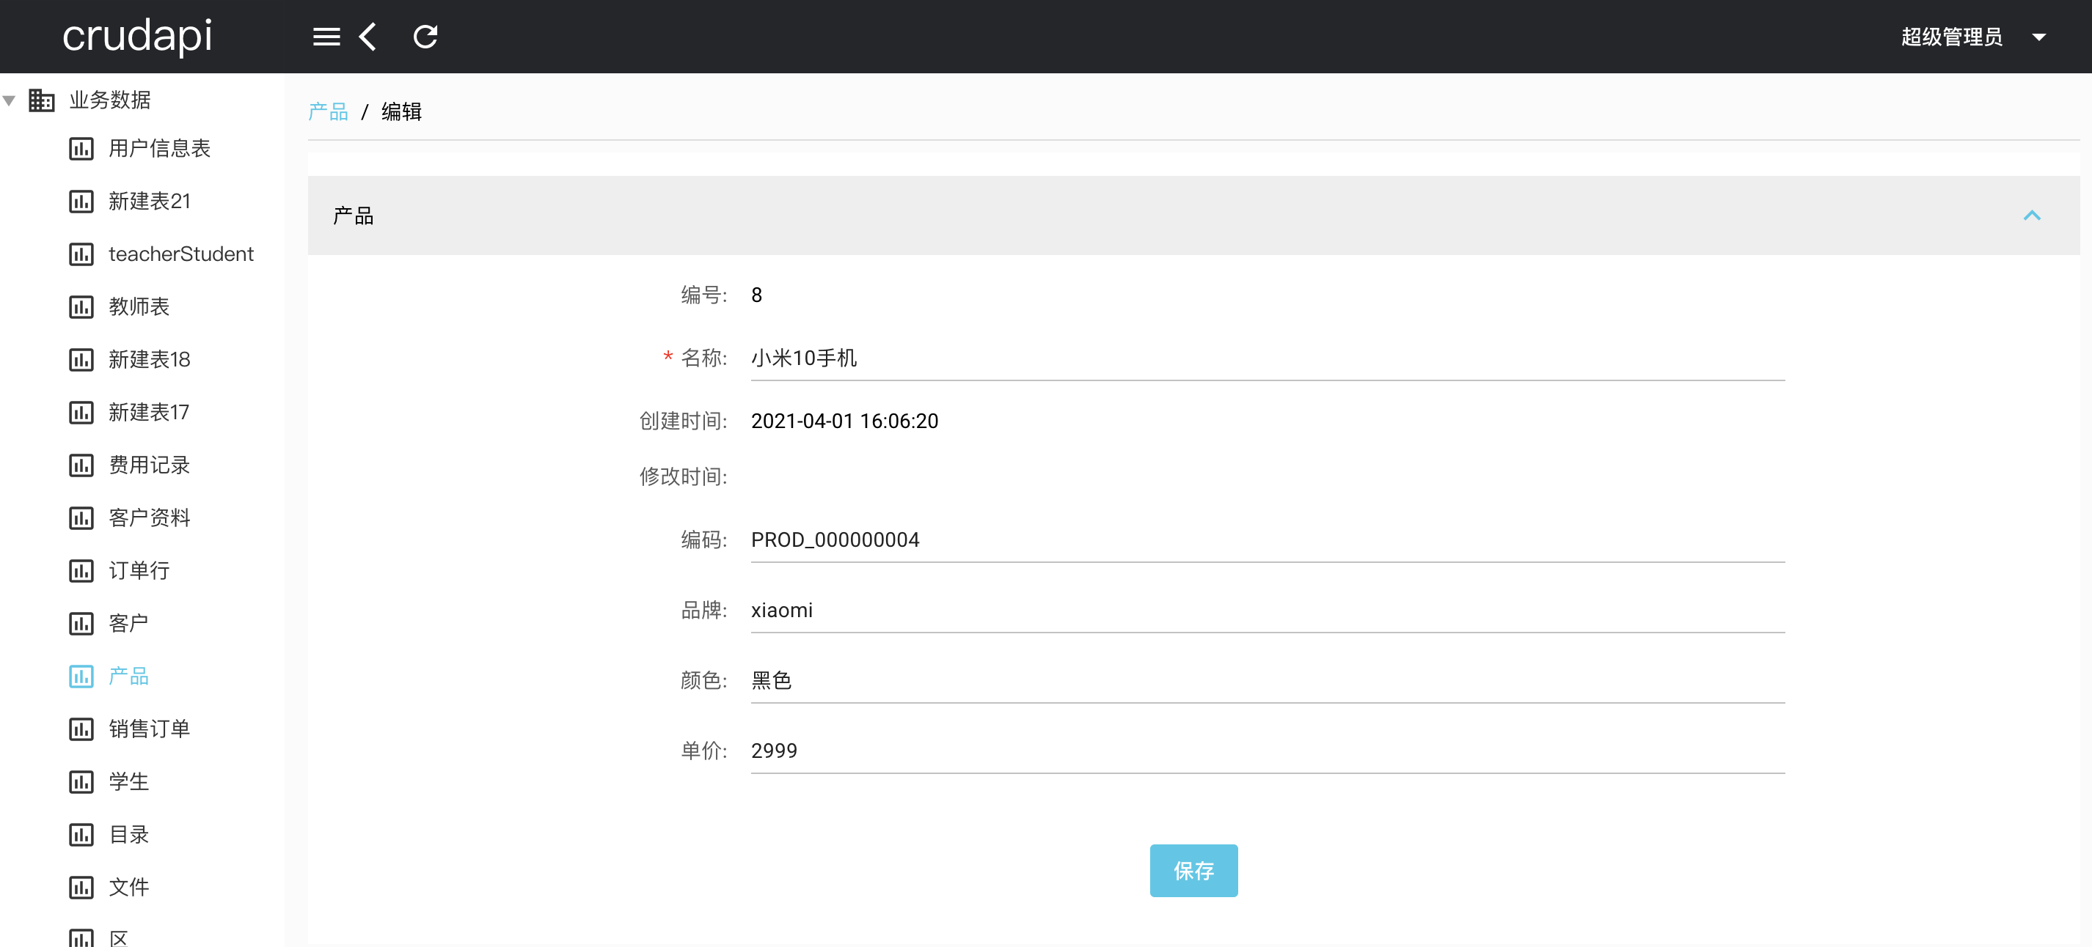Click the chart icon beside 费用记录
2092x947 pixels.
pos(81,465)
